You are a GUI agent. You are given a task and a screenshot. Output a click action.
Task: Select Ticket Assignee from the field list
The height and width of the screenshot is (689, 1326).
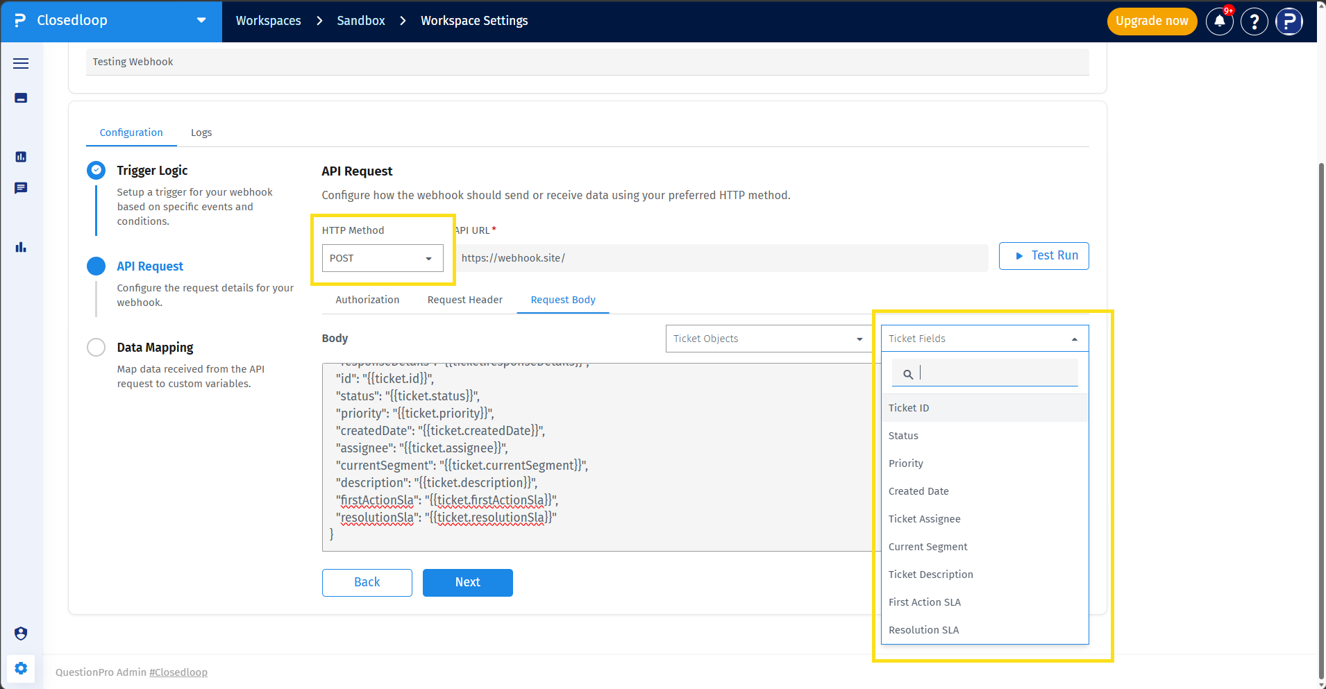click(x=984, y=519)
